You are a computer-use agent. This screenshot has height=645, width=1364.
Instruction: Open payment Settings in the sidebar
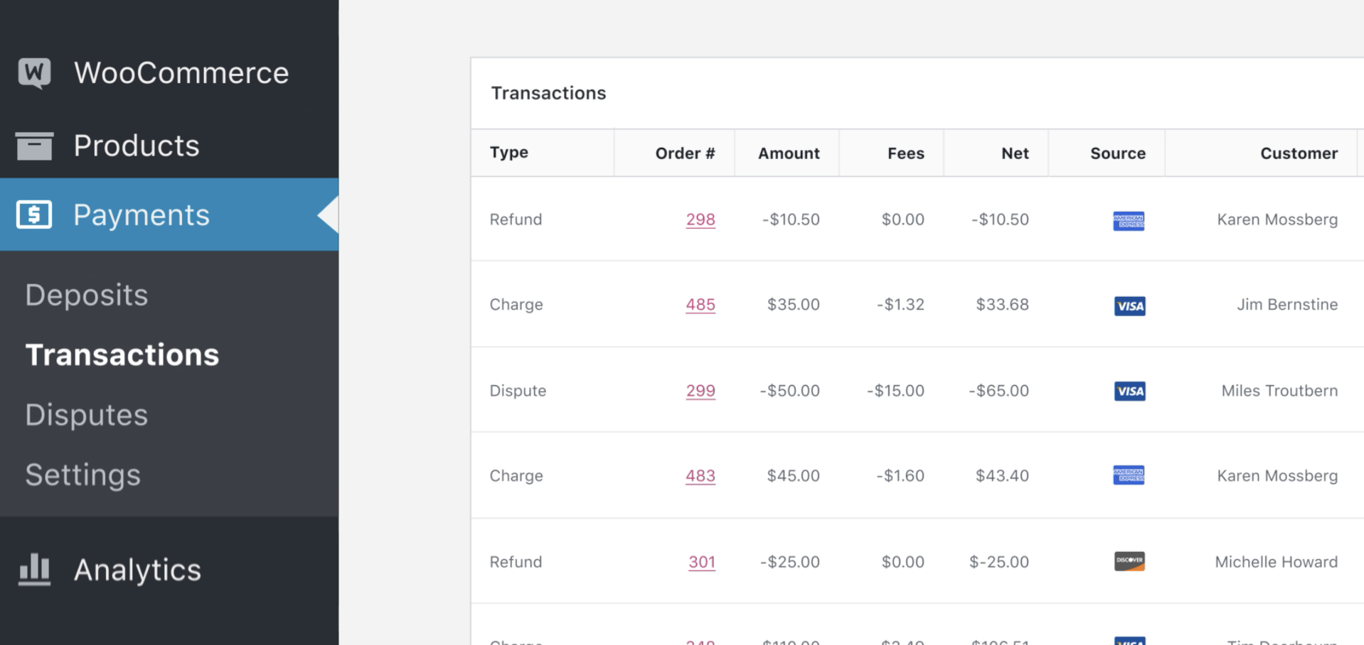83,475
